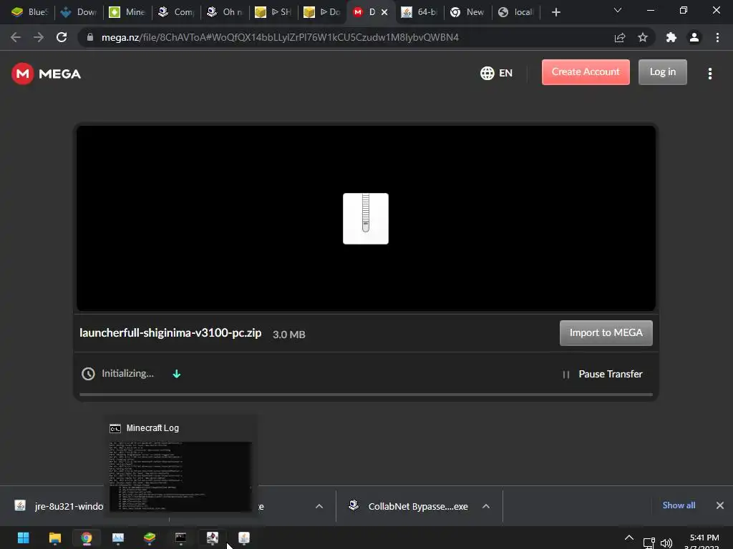The height and width of the screenshot is (549, 733).
Task: Show hidden system tray icons
Action: pos(629,538)
